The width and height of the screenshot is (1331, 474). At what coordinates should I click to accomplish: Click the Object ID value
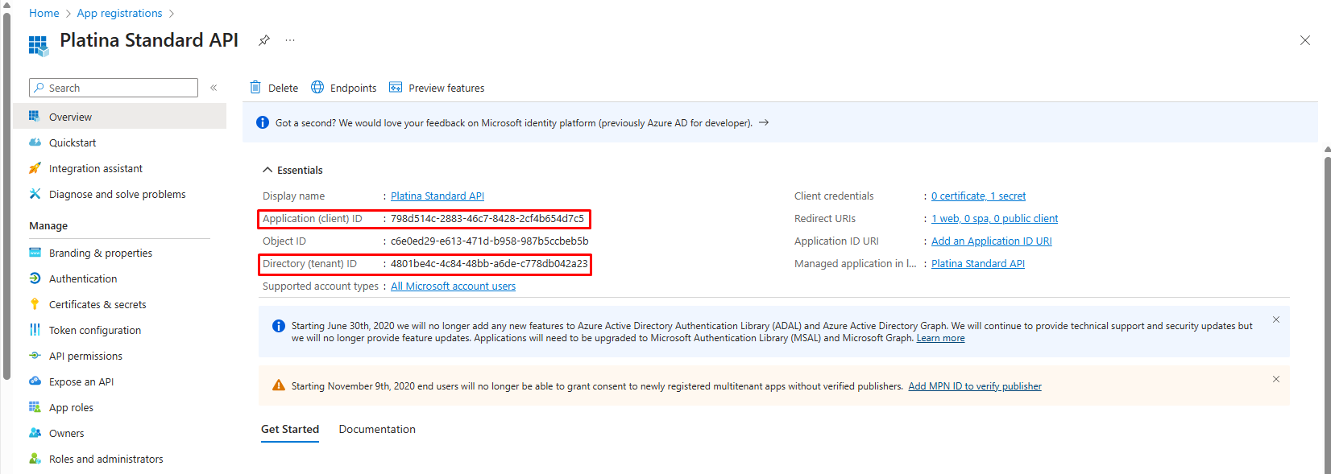pyautogui.click(x=490, y=241)
